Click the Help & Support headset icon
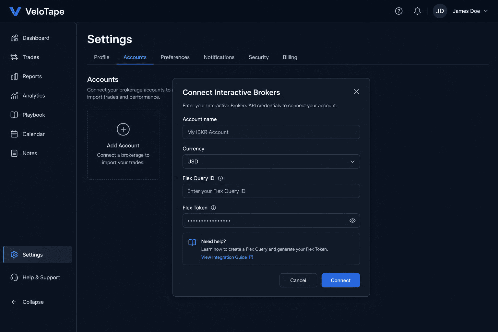This screenshot has height=332, width=498. pyautogui.click(x=14, y=278)
